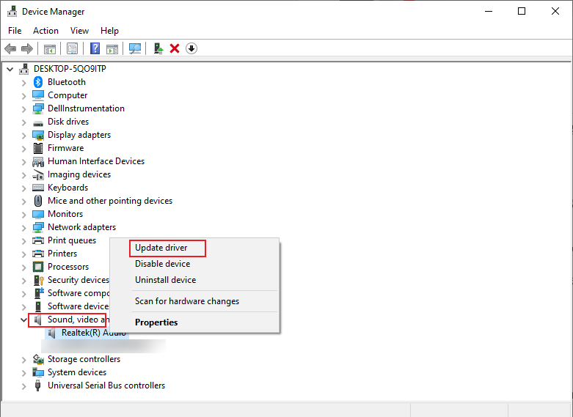
Task: Expand the DellInstrumentation category
Action: 23,108
